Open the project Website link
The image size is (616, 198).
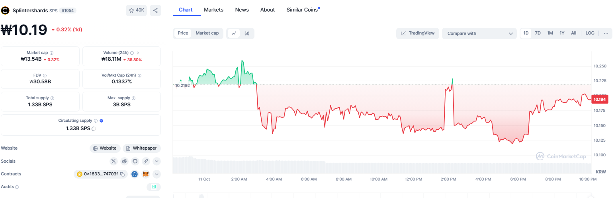(x=105, y=148)
